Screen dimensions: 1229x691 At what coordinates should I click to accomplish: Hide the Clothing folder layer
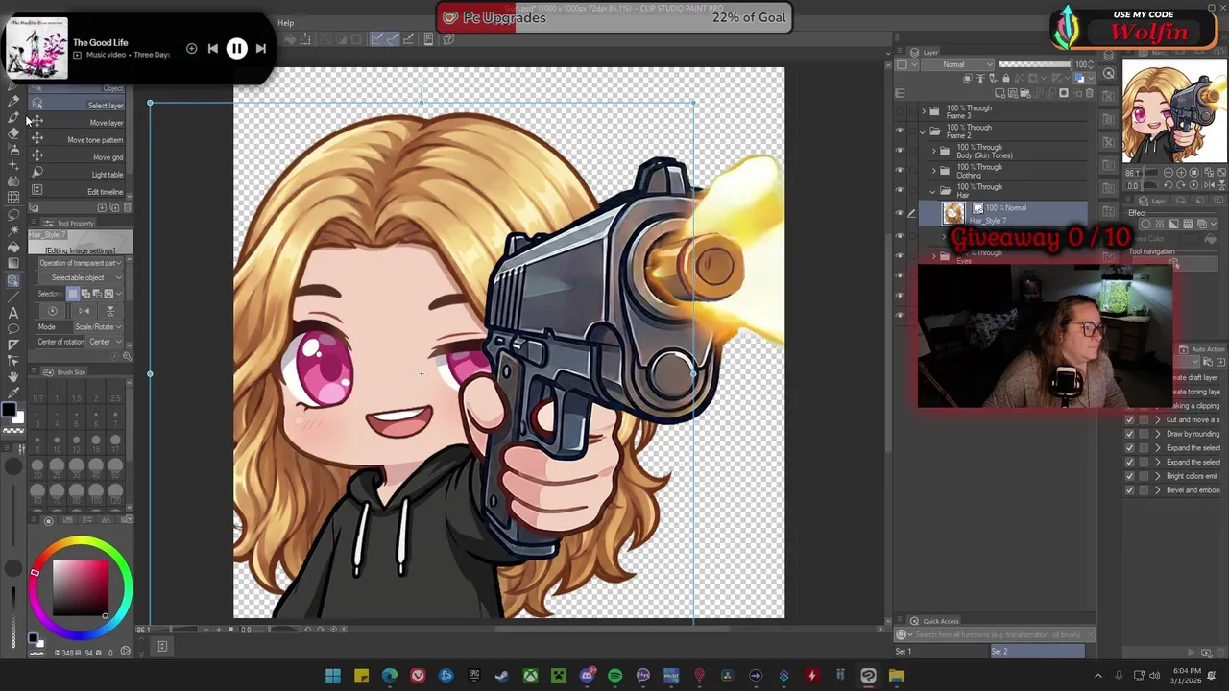900,170
